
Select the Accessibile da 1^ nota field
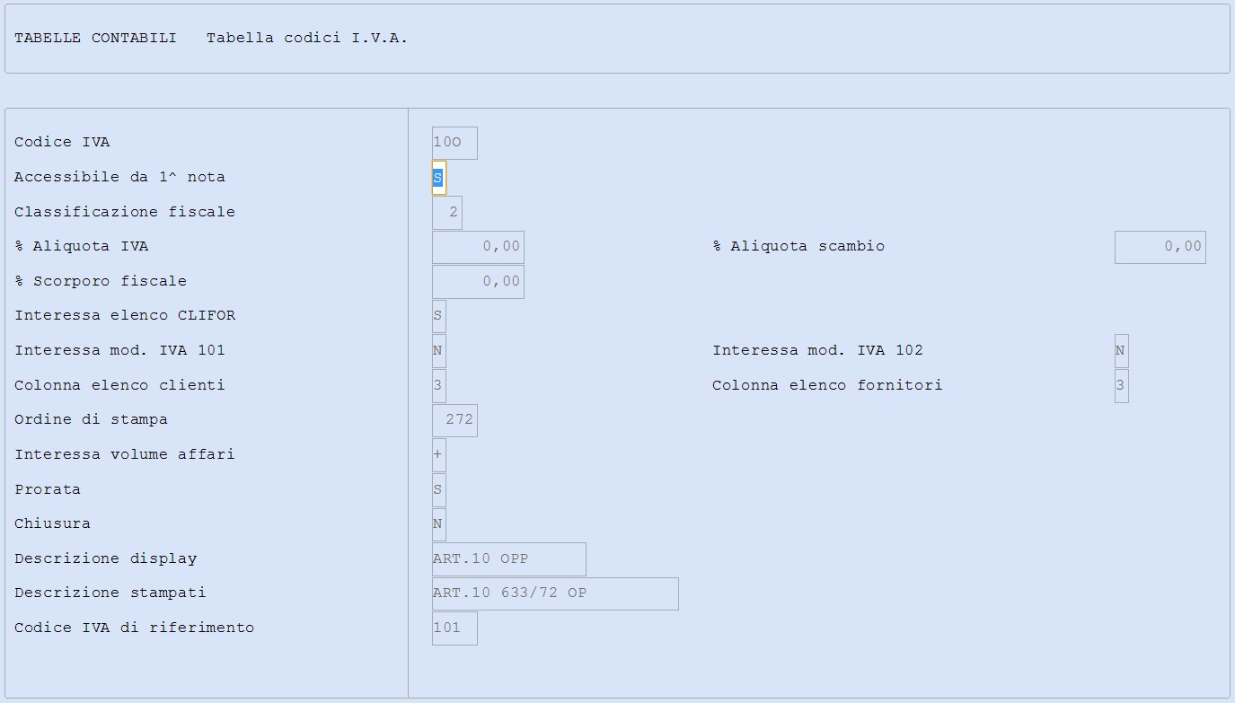point(438,178)
